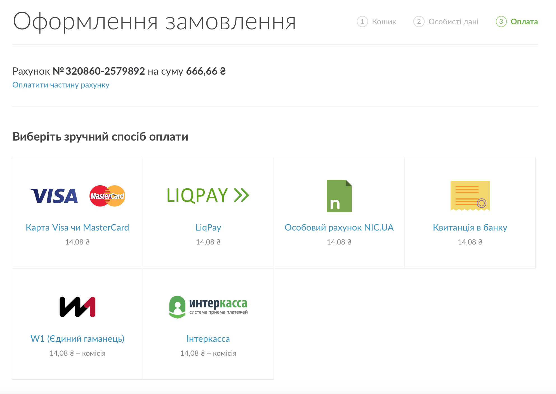Click step 3 circle number icon
556x394 pixels.
(x=501, y=22)
